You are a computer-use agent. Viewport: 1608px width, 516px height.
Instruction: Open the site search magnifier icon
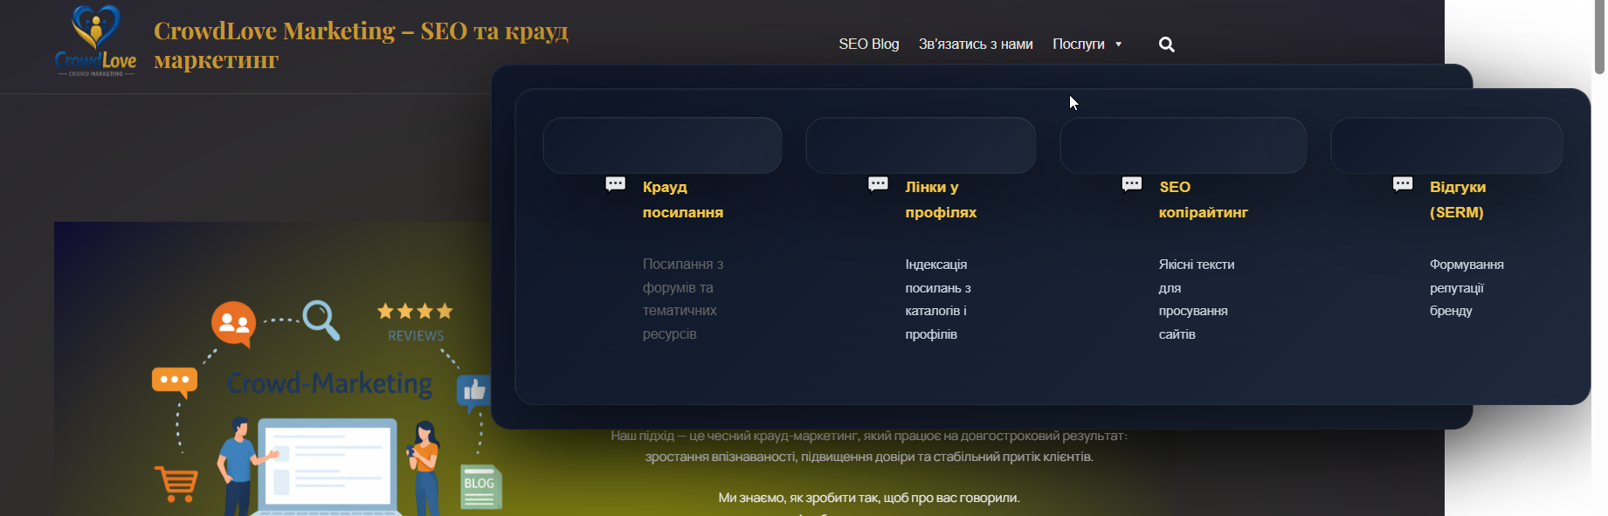1166,45
